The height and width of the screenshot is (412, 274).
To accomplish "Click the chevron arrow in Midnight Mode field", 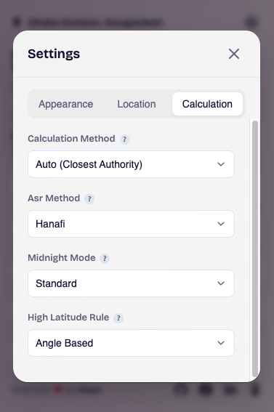I will click(221, 283).
